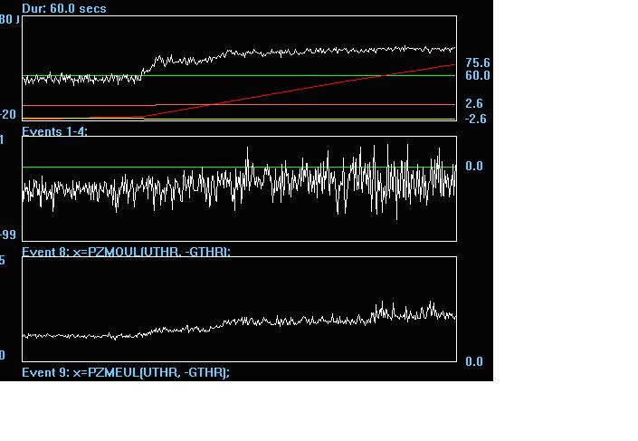Click the 0.0 value beside the middle plot

[x=474, y=167]
